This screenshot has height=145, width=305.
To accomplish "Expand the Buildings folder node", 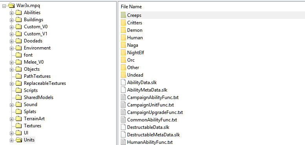I will tap(11, 20).
